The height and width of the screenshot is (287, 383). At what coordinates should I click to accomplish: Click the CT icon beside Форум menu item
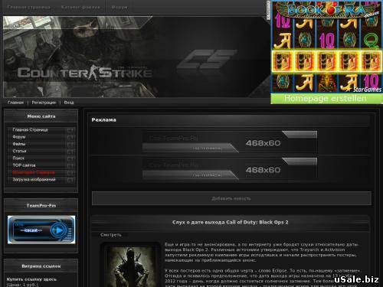point(70,138)
